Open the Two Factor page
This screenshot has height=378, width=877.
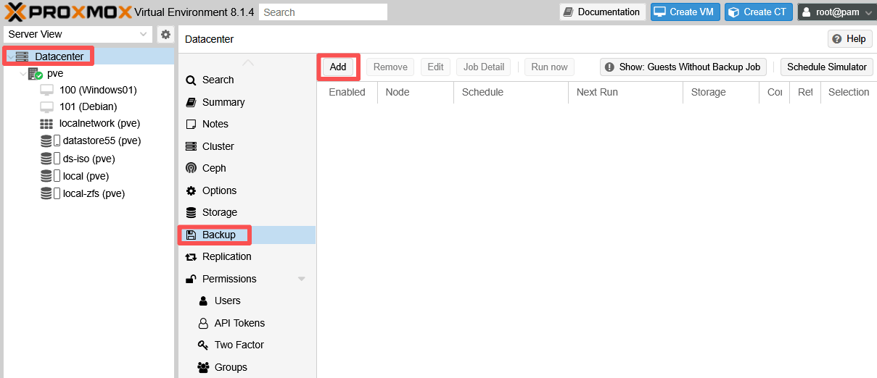[247, 345]
